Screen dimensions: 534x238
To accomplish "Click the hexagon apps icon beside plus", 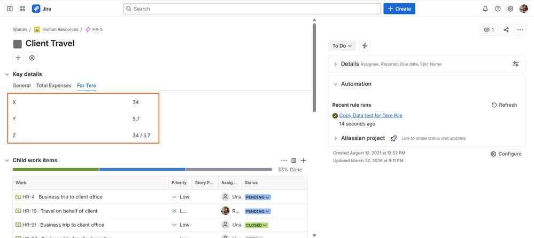I will point(32,58).
